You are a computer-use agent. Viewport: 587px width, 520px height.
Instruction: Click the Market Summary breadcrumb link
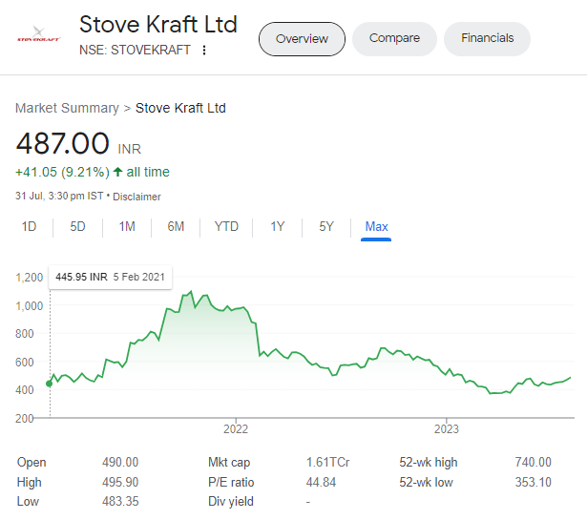point(67,108)
